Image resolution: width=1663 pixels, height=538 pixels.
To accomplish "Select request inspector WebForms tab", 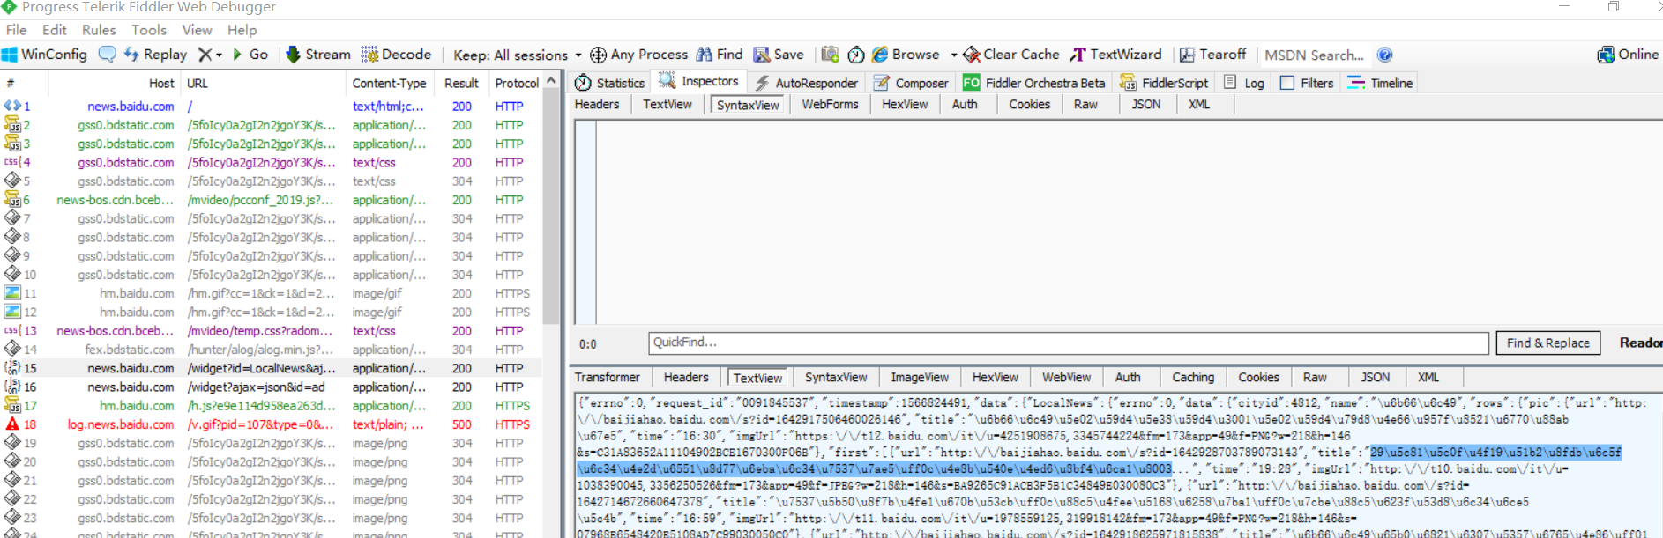I will (x=830, y=104).
